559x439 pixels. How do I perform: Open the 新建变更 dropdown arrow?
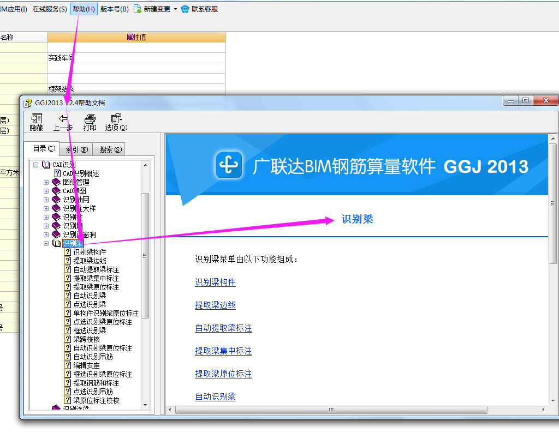click(x=175, y=9)
